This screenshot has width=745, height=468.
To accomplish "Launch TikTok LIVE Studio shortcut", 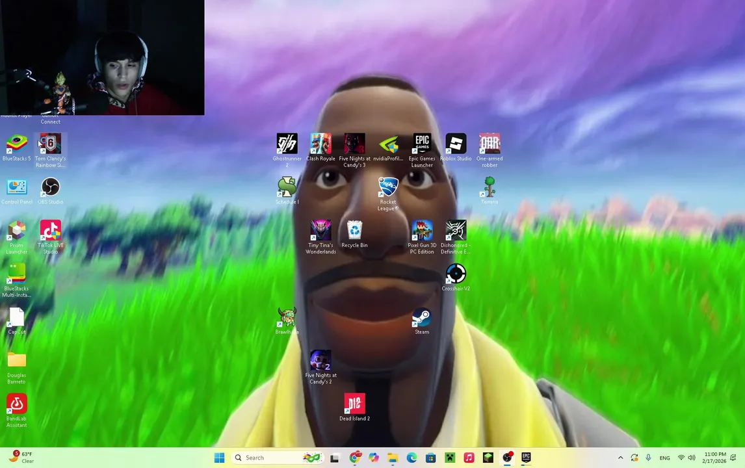I will point(50,237).
